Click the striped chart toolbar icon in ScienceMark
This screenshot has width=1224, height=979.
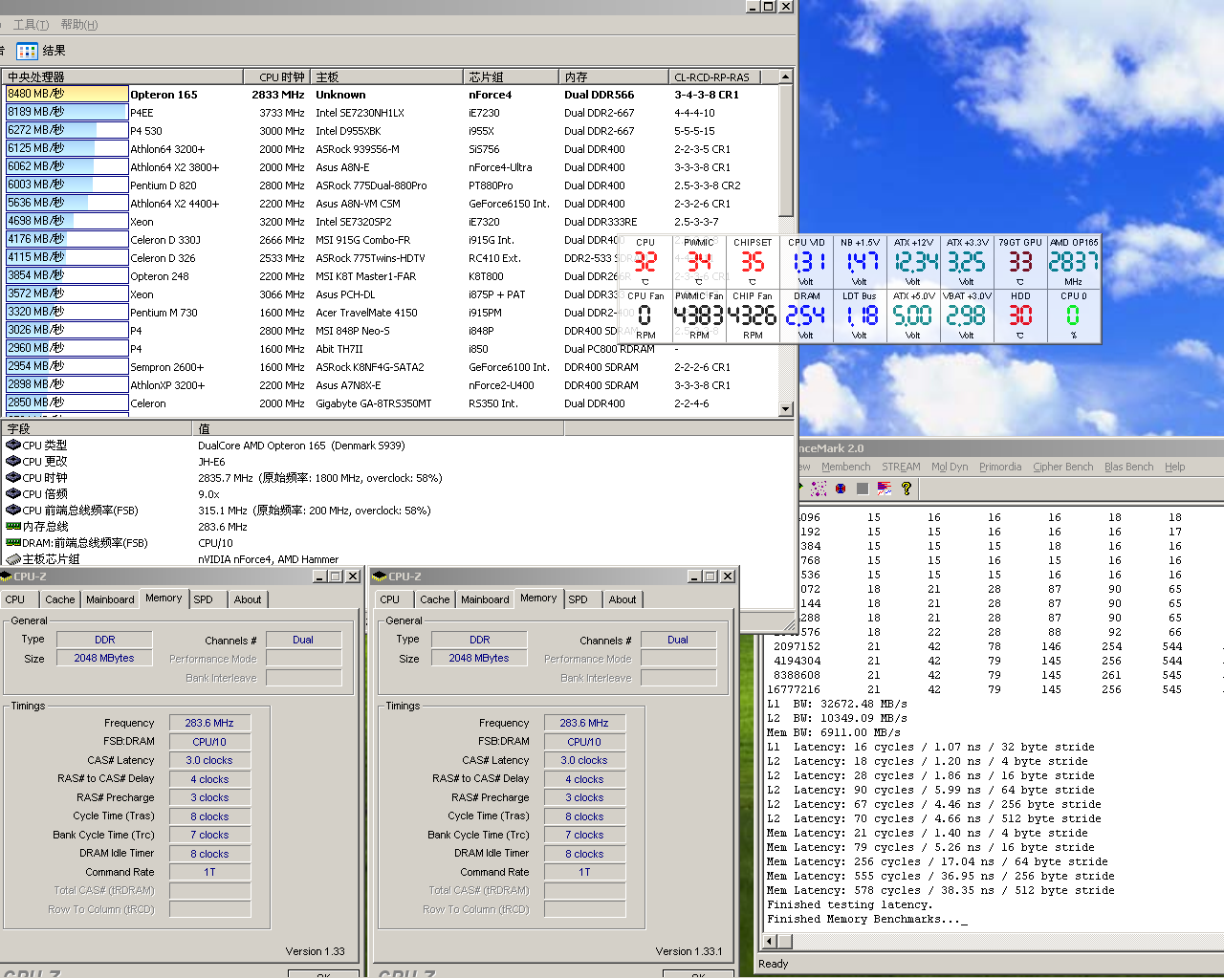885,489
